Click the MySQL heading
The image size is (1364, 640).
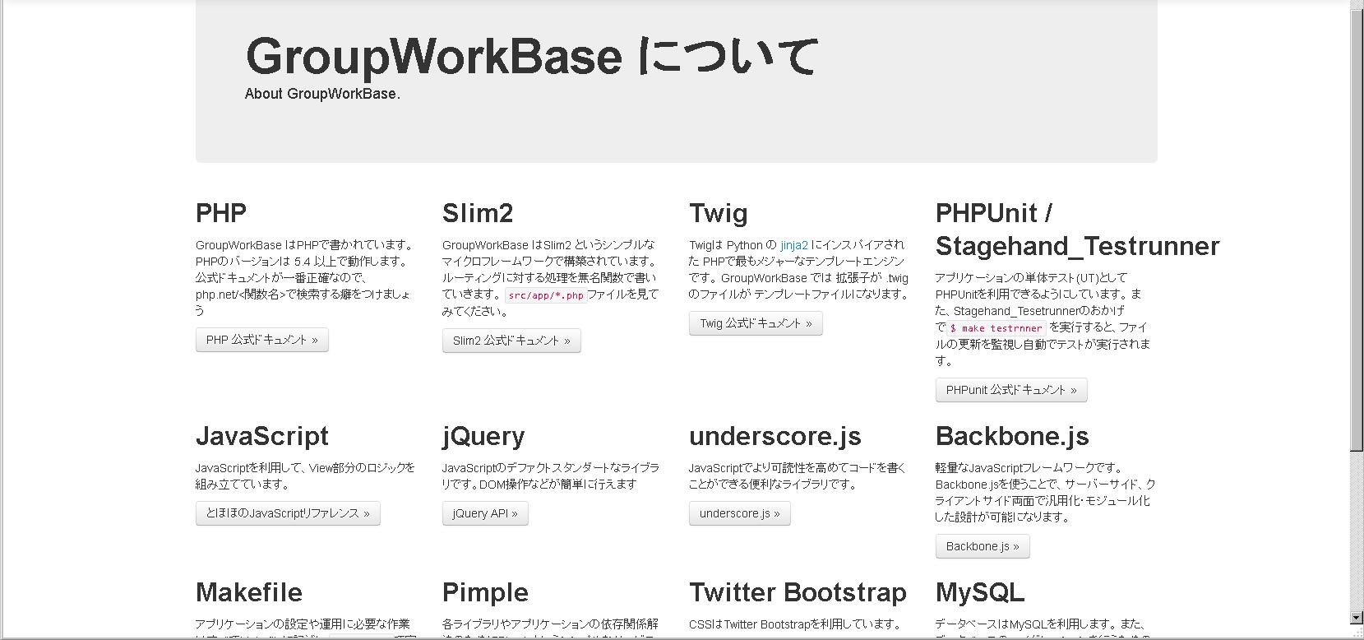[980, 592]
